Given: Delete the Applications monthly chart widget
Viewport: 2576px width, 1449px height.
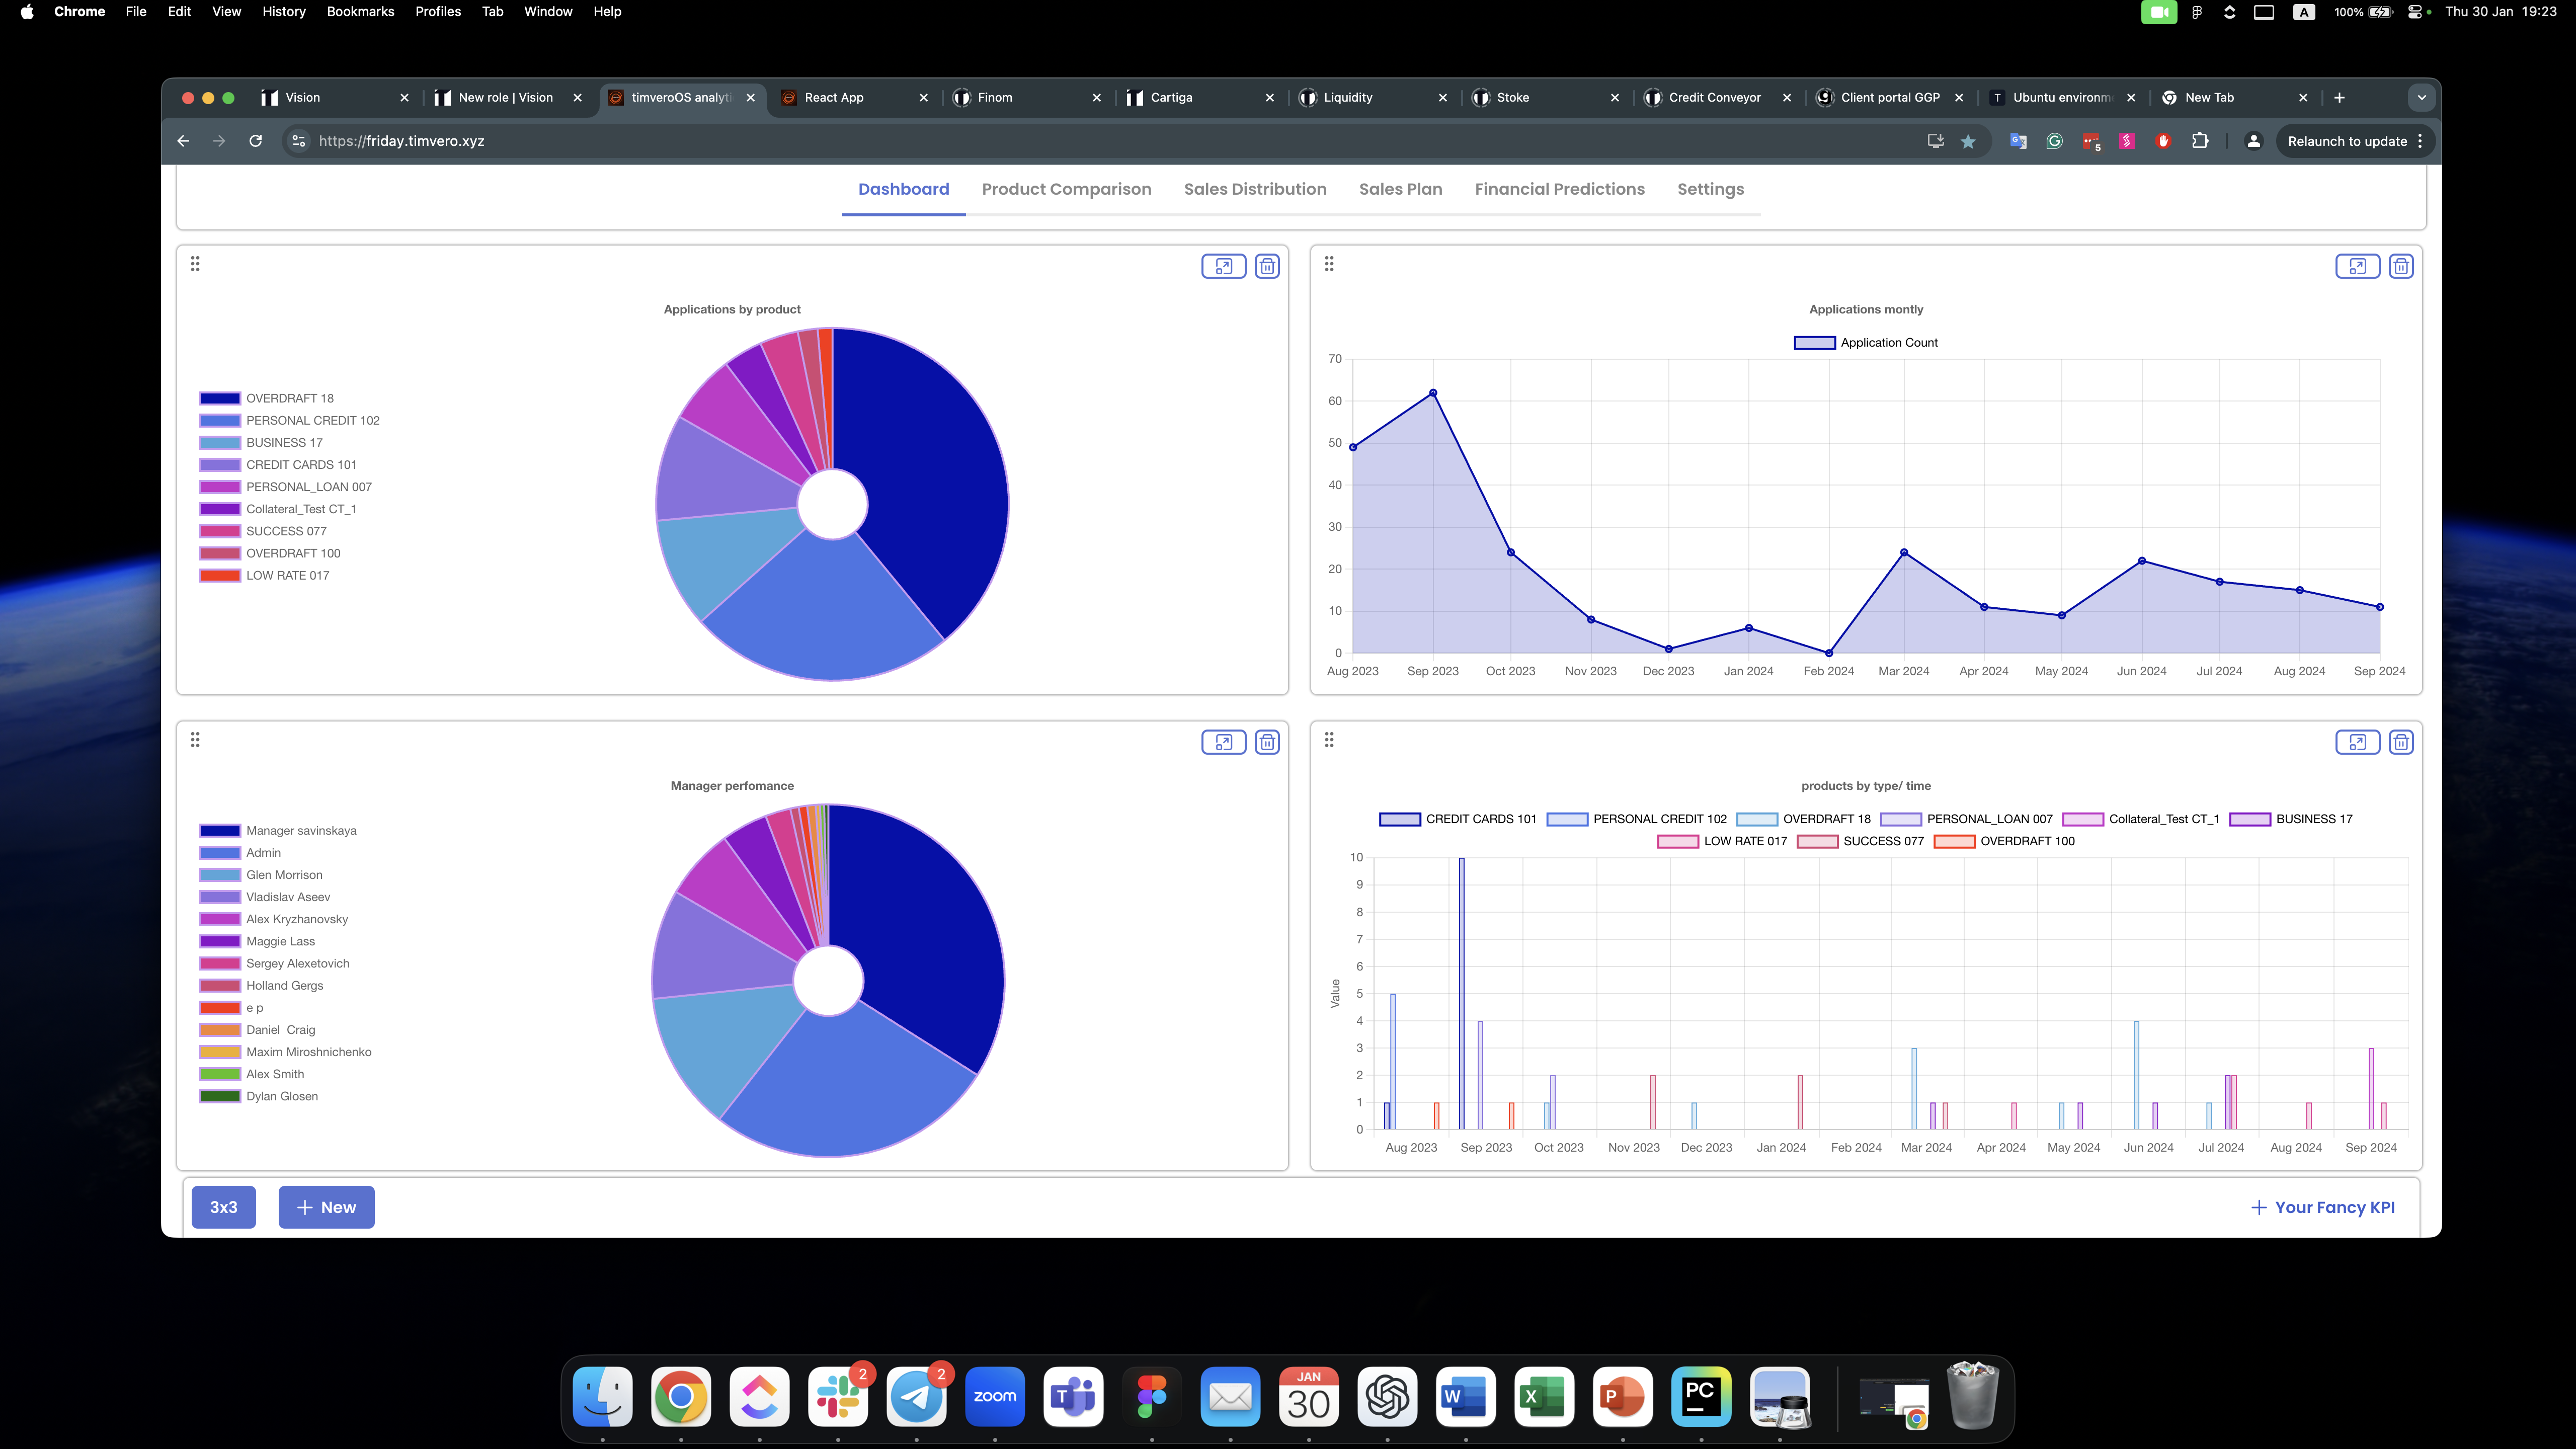Looking at the screenshot, I should [x=2400, y=266].
